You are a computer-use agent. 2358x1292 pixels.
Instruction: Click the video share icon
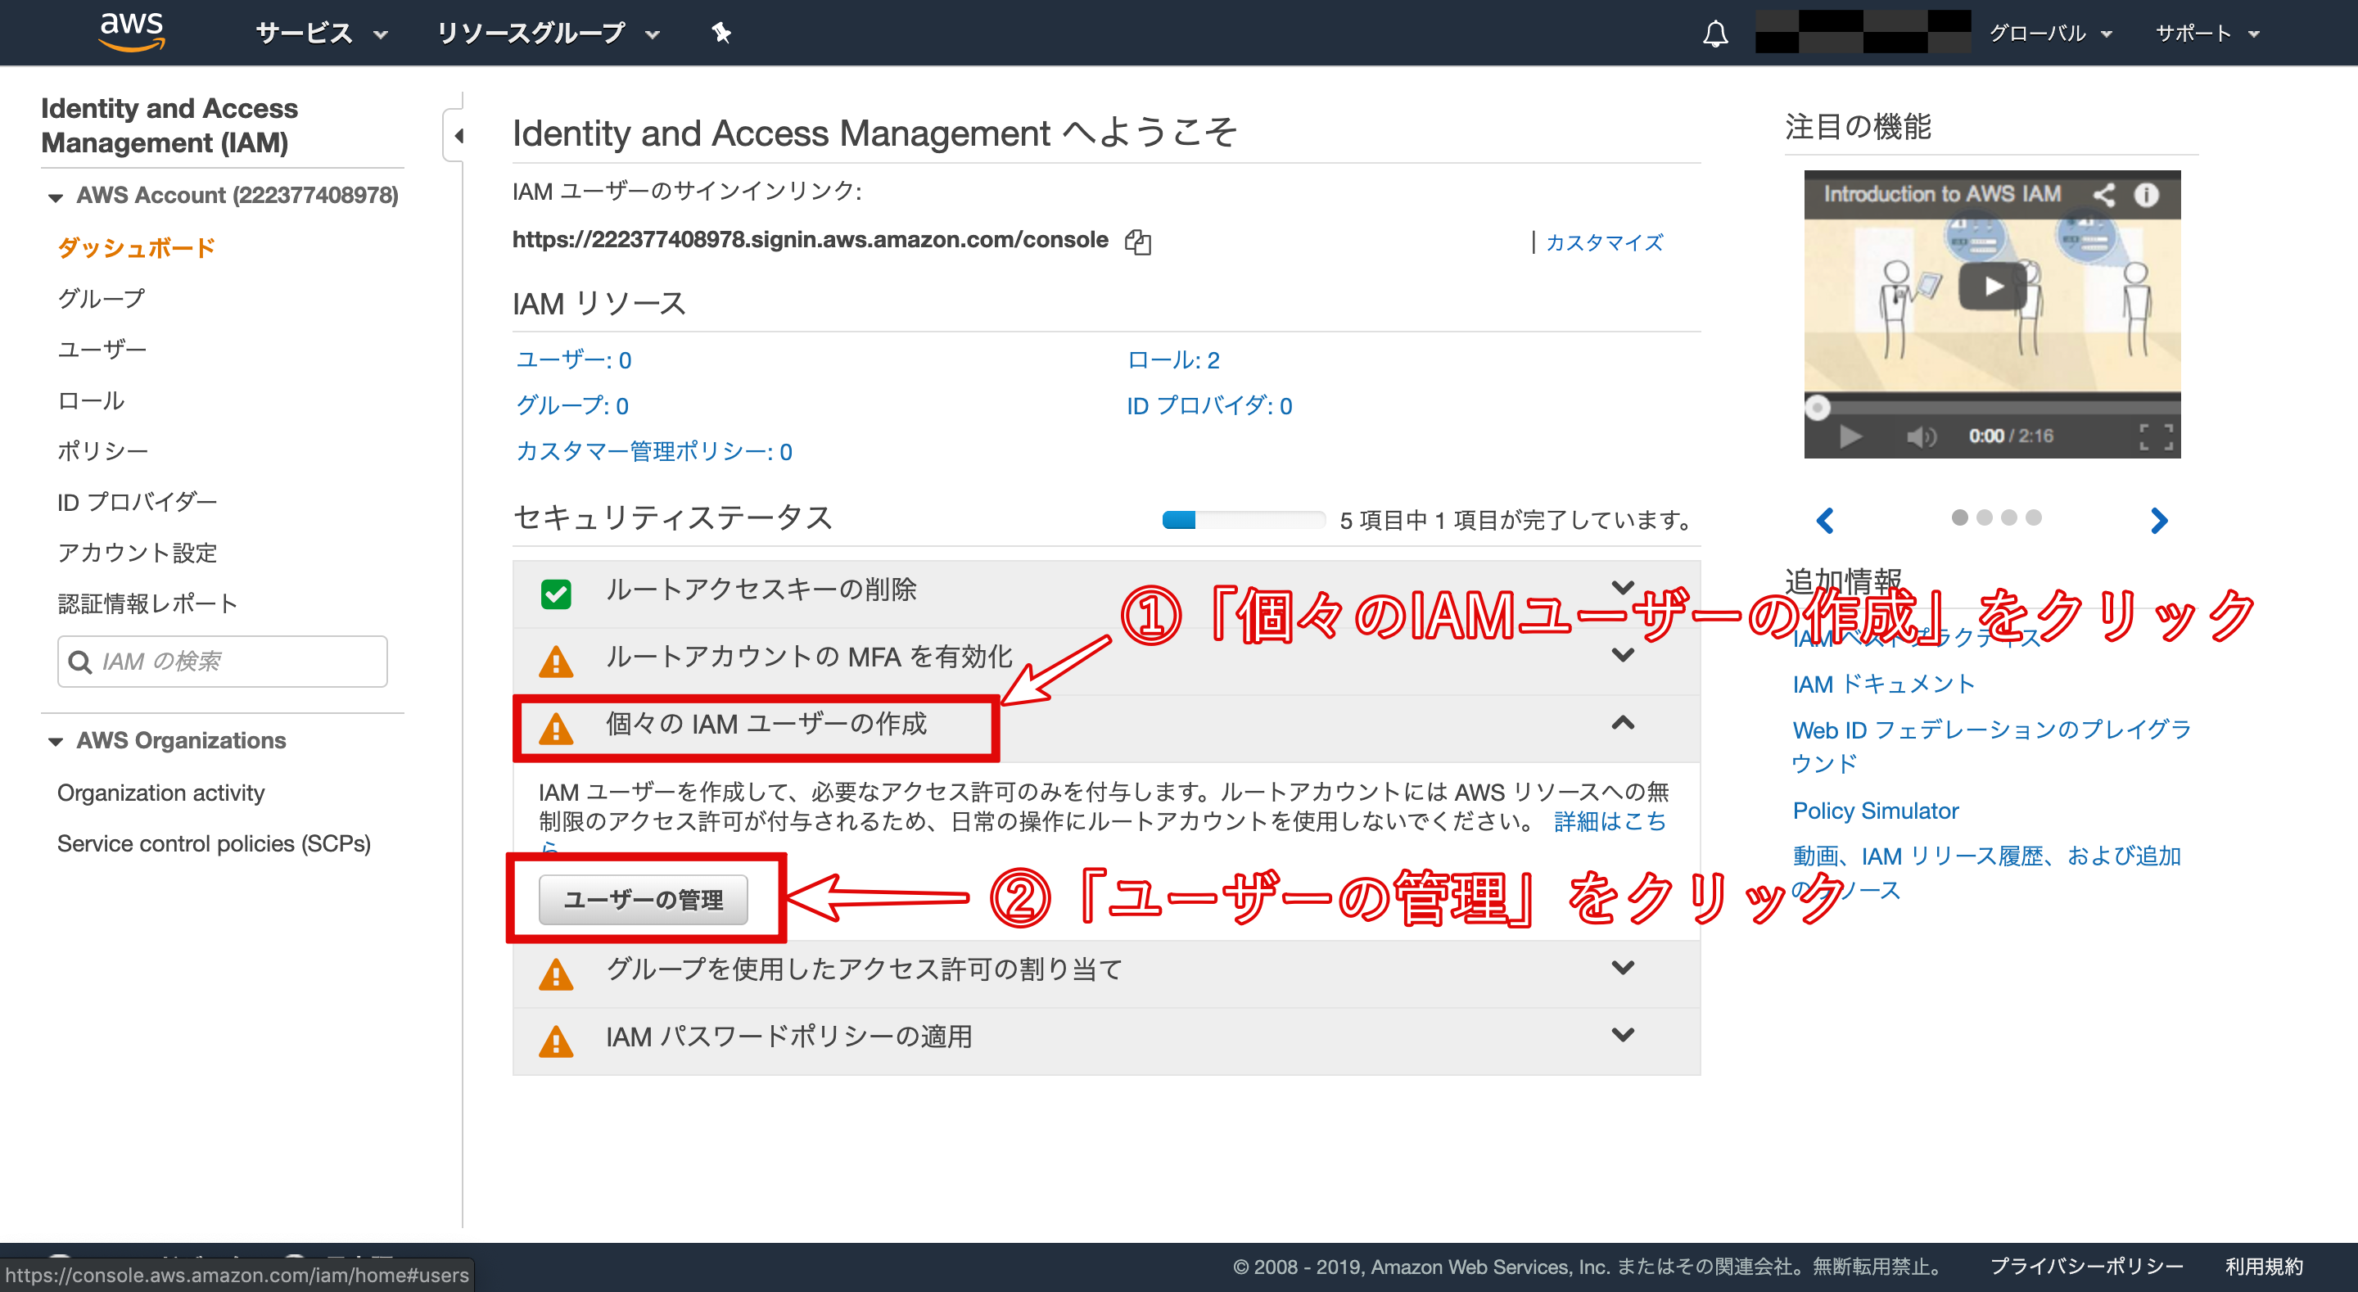tap(2103, 194)
